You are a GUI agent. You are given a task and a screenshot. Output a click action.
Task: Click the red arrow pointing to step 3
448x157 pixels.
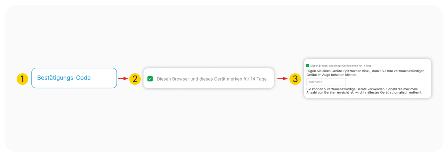[x=282, y=78]
